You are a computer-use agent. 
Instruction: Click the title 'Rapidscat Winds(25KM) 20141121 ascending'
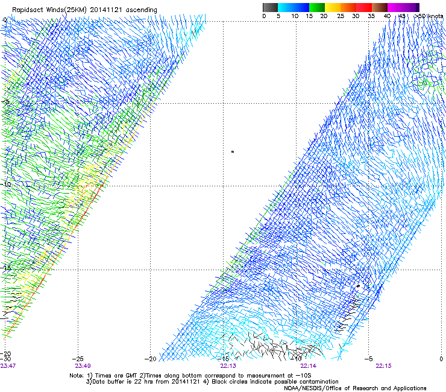pyautogui.click(x=84, y=10)
